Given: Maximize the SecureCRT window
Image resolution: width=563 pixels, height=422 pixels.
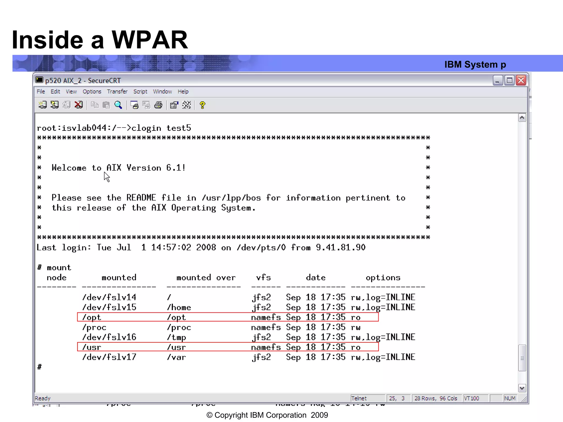Looking at the screenshot, I should coord(509,80).
